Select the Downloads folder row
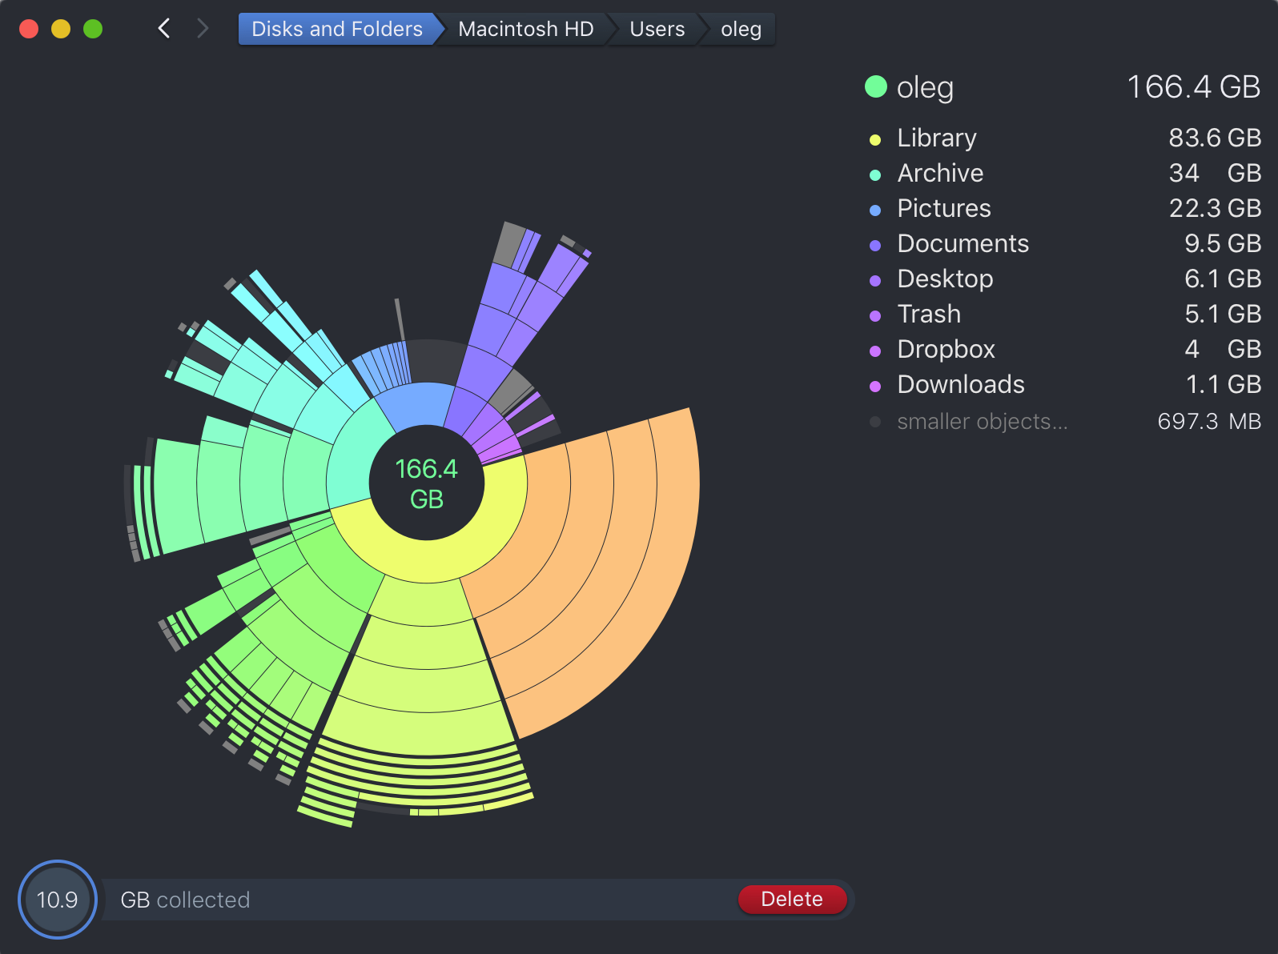 pos(960,384)
